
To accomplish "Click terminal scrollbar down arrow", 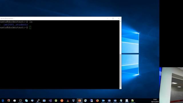I will click(120, 88).
